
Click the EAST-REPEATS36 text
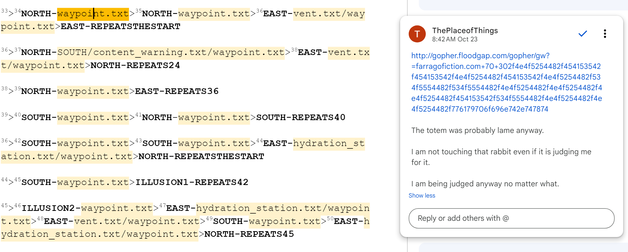[x=177, y=91]
